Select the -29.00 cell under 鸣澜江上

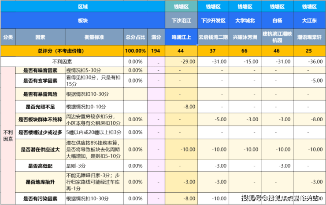[181, 62]
